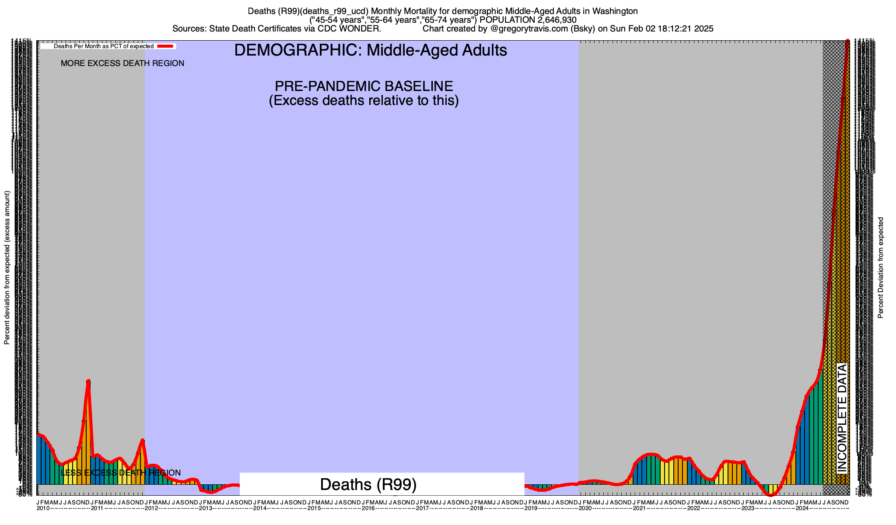Click the 2010 year label on x-axis
This screenshot has height=525, width=896.
tap(43, 508)
